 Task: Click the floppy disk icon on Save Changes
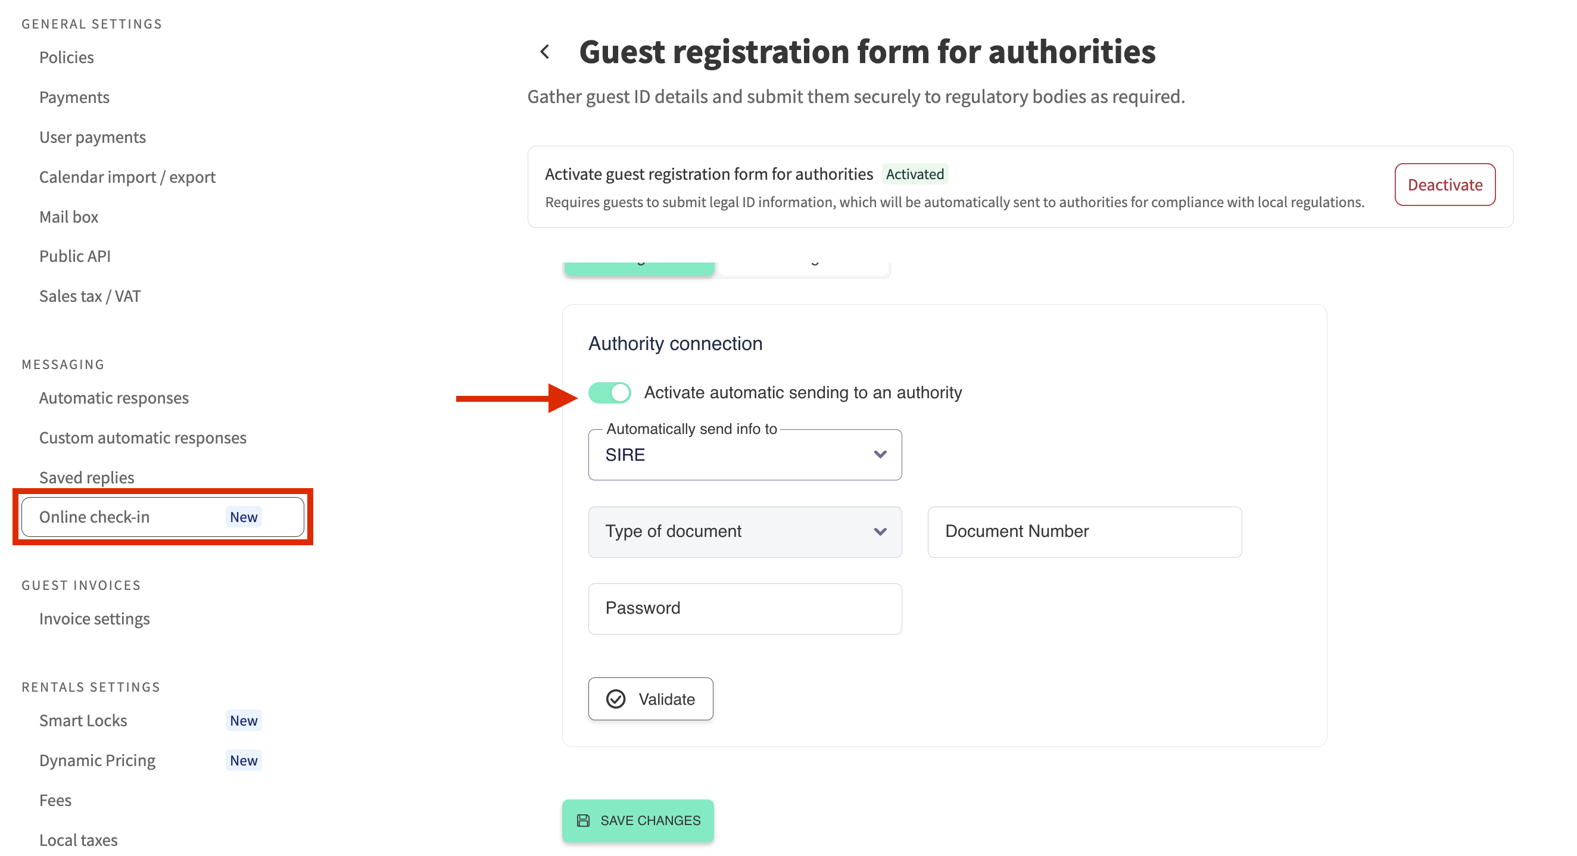[x=584, y=820]
